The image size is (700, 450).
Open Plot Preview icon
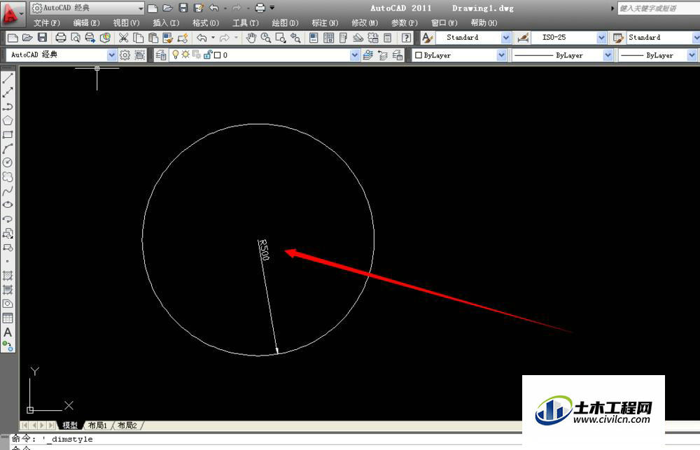coord(76,38)
